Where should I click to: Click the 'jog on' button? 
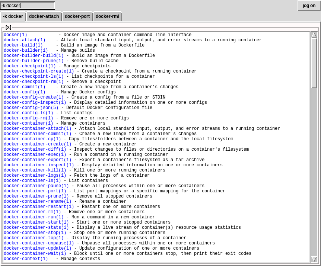point(309,6)
